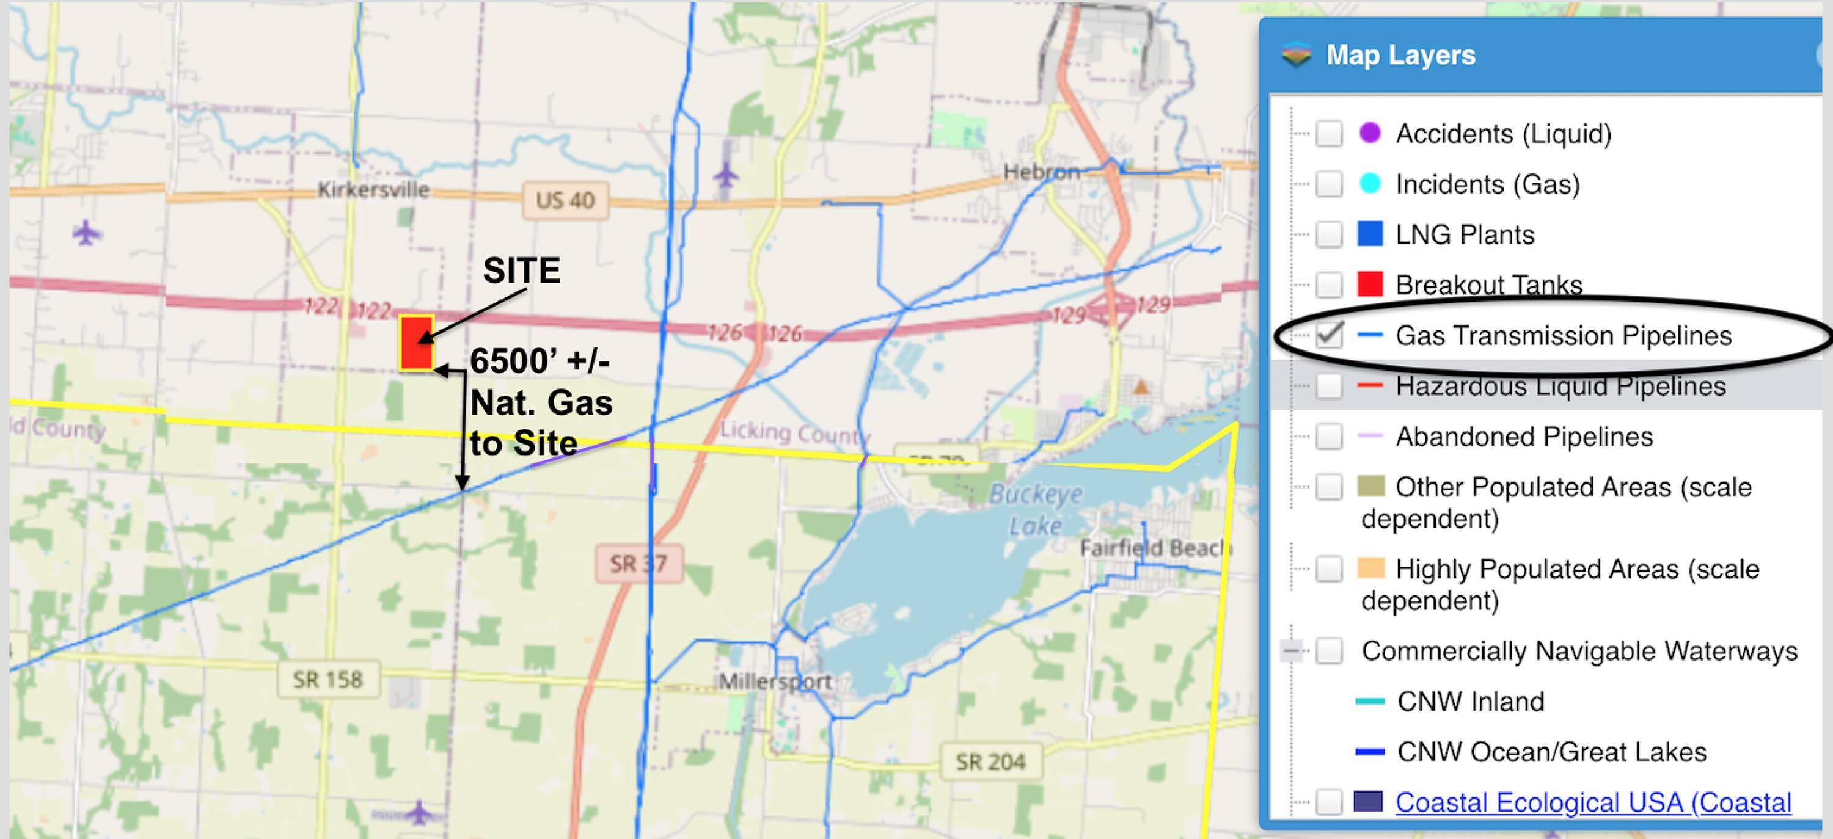Tick the Highly Populated Areas checkbox
Screen dimensions: 1833x839
click(x=1328, y=569)
